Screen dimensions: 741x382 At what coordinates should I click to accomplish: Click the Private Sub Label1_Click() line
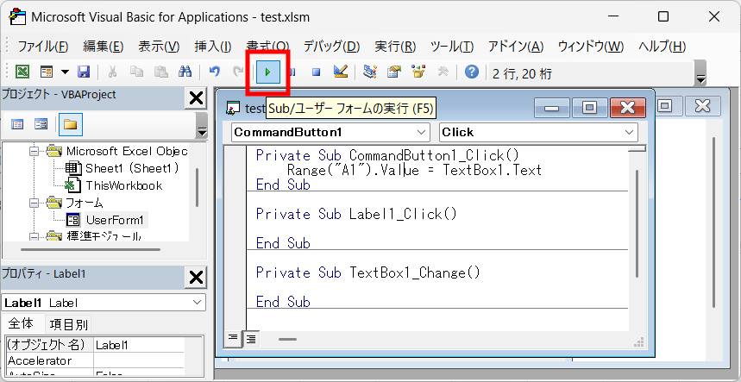point(356,214)
